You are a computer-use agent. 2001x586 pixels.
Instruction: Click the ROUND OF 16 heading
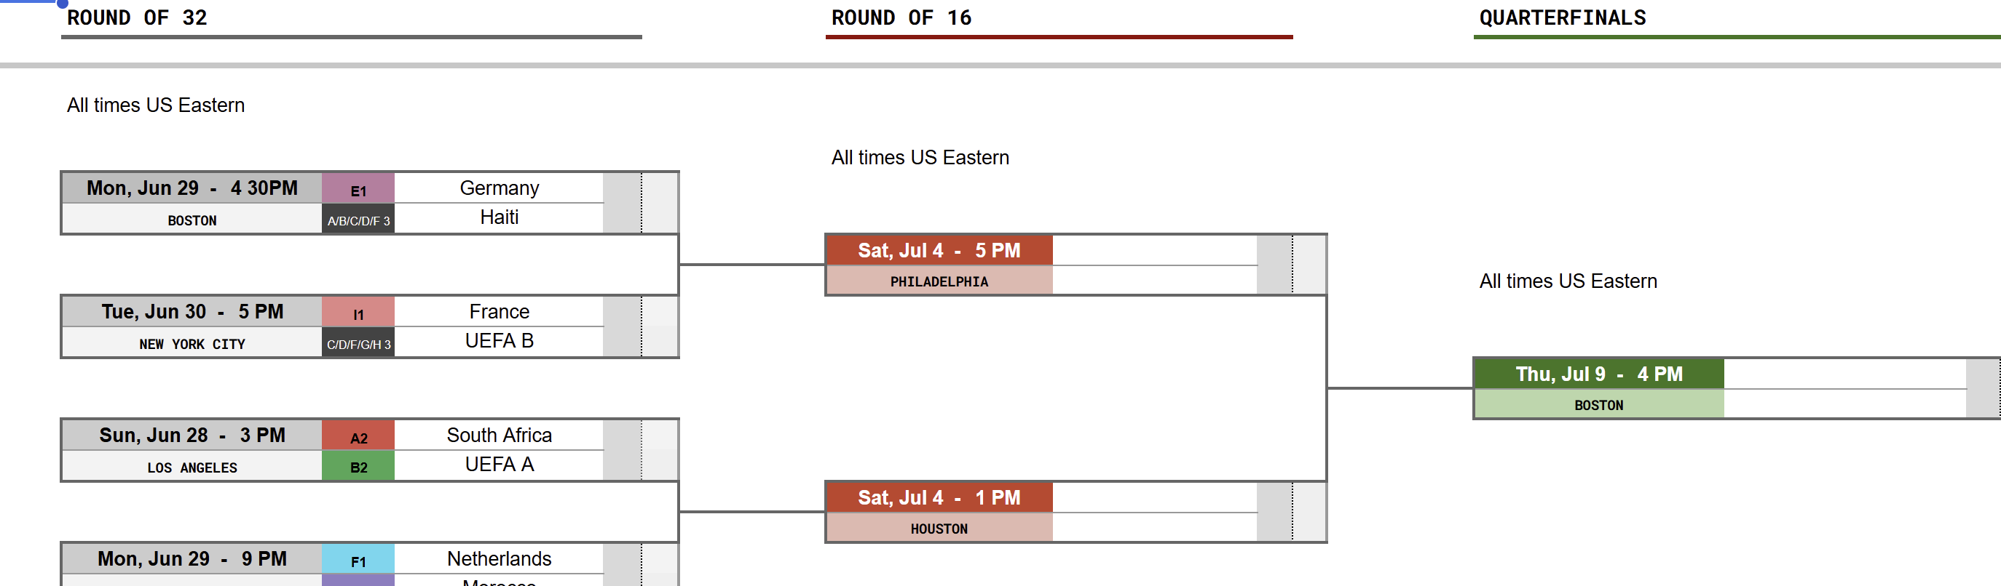tap(901, 18)
